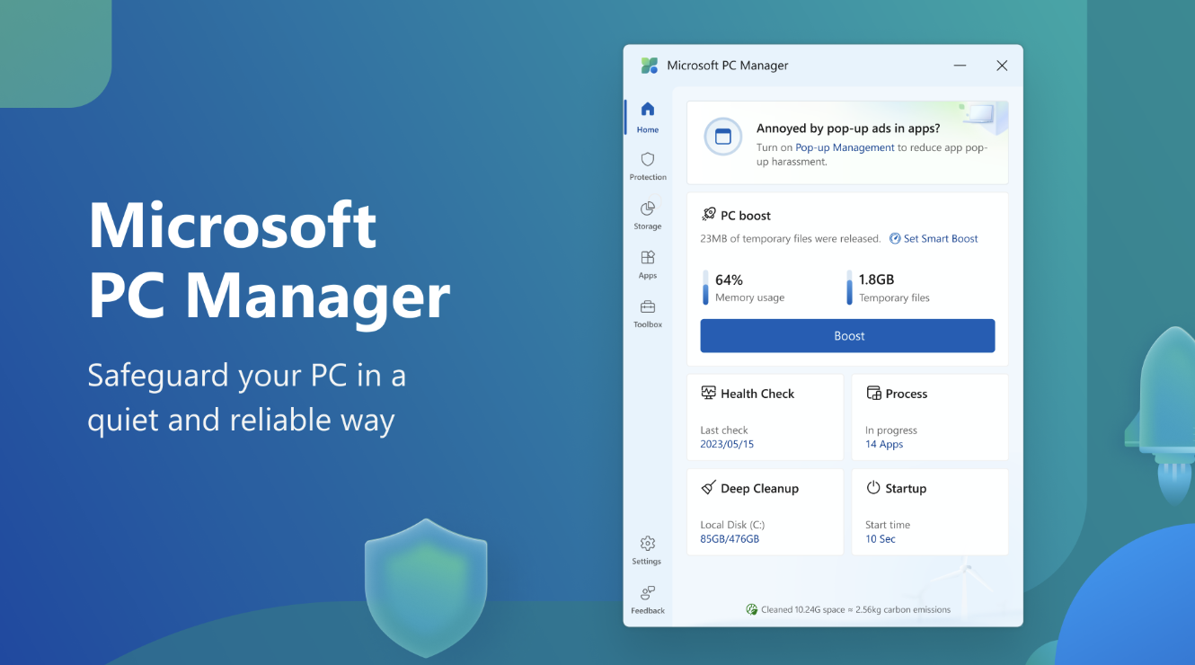1195x665 pixels.
Task: Open the Health Check card
Action: (765, 417)
